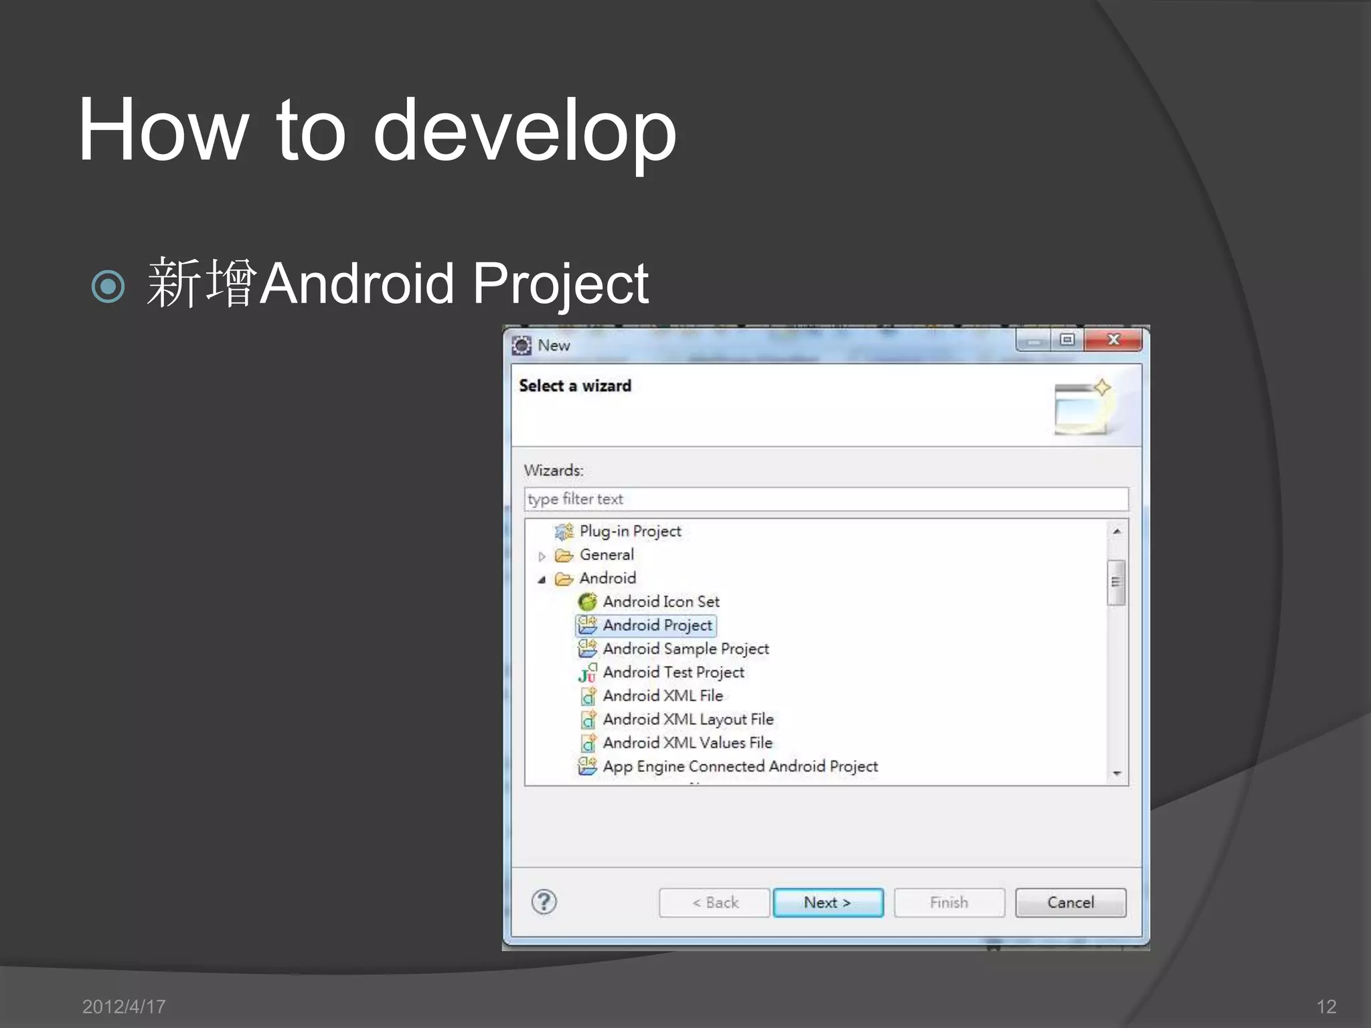Click the Android Test Project JUnit icon

(587, 673)
